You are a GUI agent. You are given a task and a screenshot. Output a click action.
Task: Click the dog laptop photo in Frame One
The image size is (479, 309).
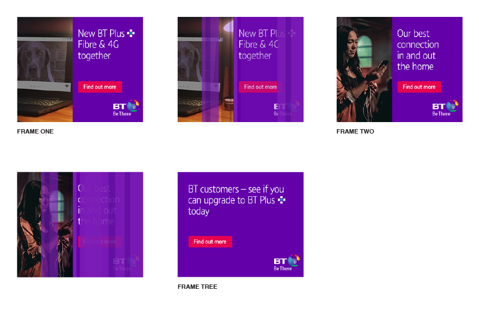point(45,69)
